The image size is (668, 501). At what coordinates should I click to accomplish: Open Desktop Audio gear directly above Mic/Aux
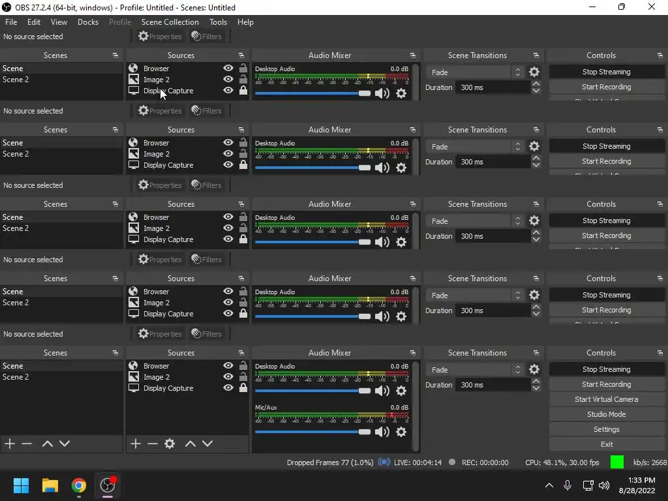[x=401, y=391]
